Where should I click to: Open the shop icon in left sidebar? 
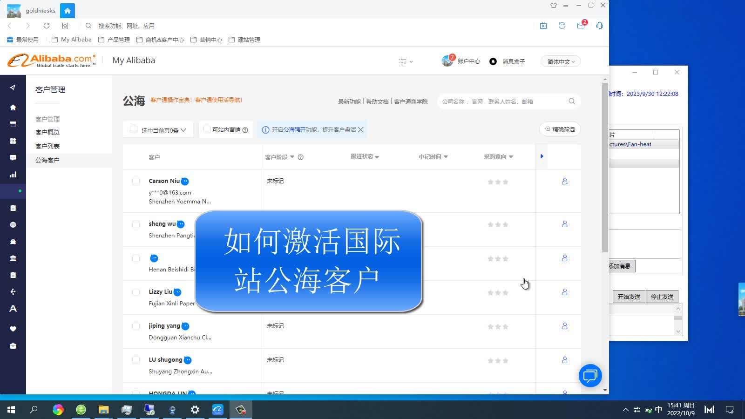[13, 124]
